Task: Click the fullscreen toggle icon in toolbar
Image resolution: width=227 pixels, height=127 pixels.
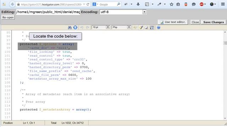Action: click(x=152, y=28)
